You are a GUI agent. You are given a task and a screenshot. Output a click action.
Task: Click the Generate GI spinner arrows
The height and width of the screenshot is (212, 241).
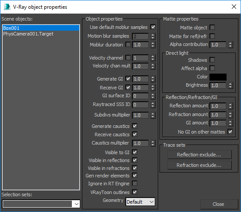[x=152, y=79]
